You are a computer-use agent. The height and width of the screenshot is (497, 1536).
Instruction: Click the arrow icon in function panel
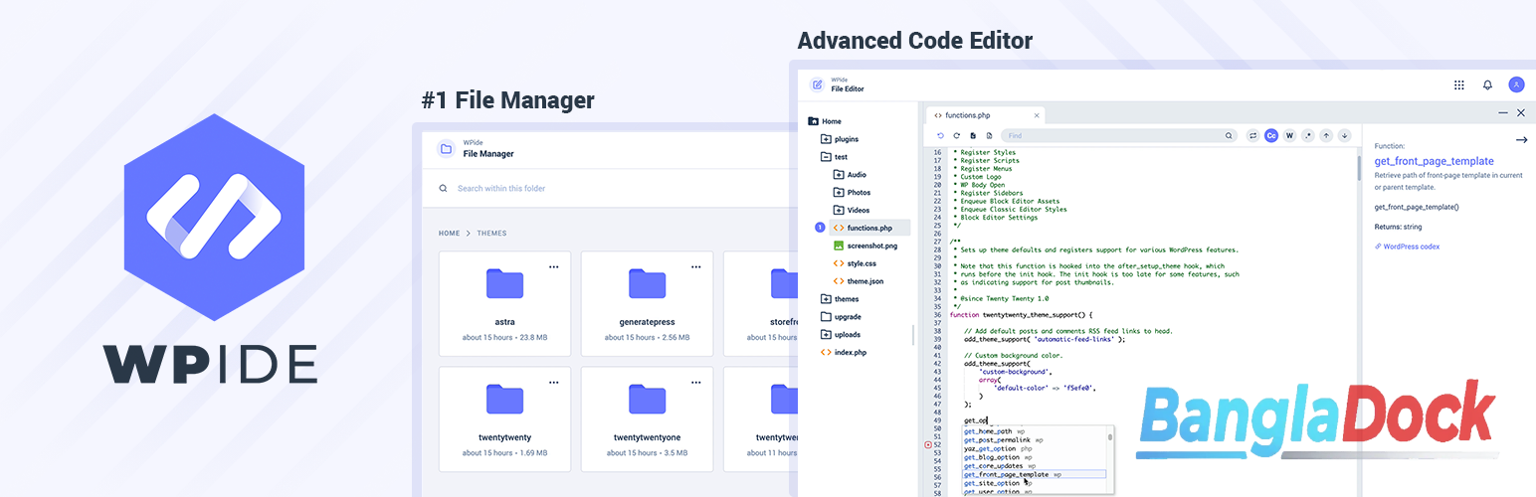coord(1521,140)
